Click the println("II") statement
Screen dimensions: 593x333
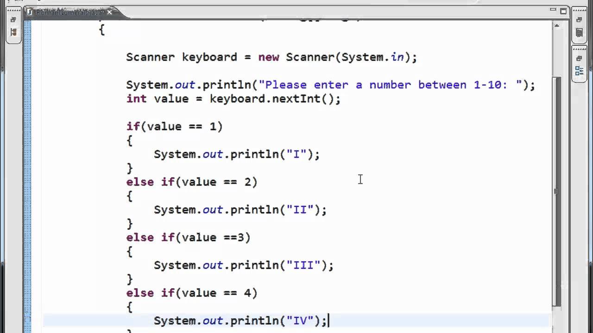click(x=240, y=210)
